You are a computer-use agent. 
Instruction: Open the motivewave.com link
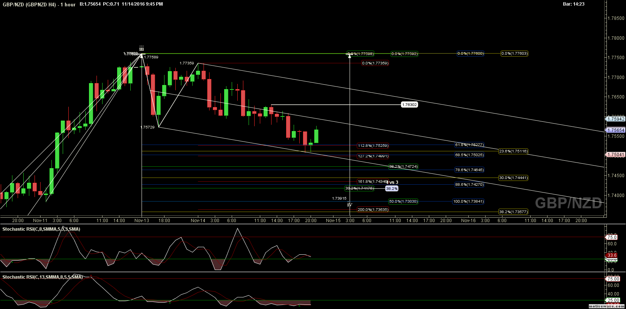(x=606, y=306)
